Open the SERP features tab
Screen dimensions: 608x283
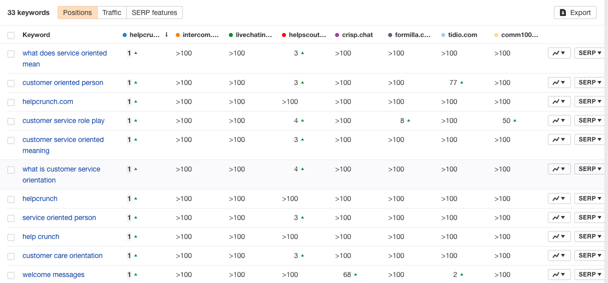(x=154, y=12)
